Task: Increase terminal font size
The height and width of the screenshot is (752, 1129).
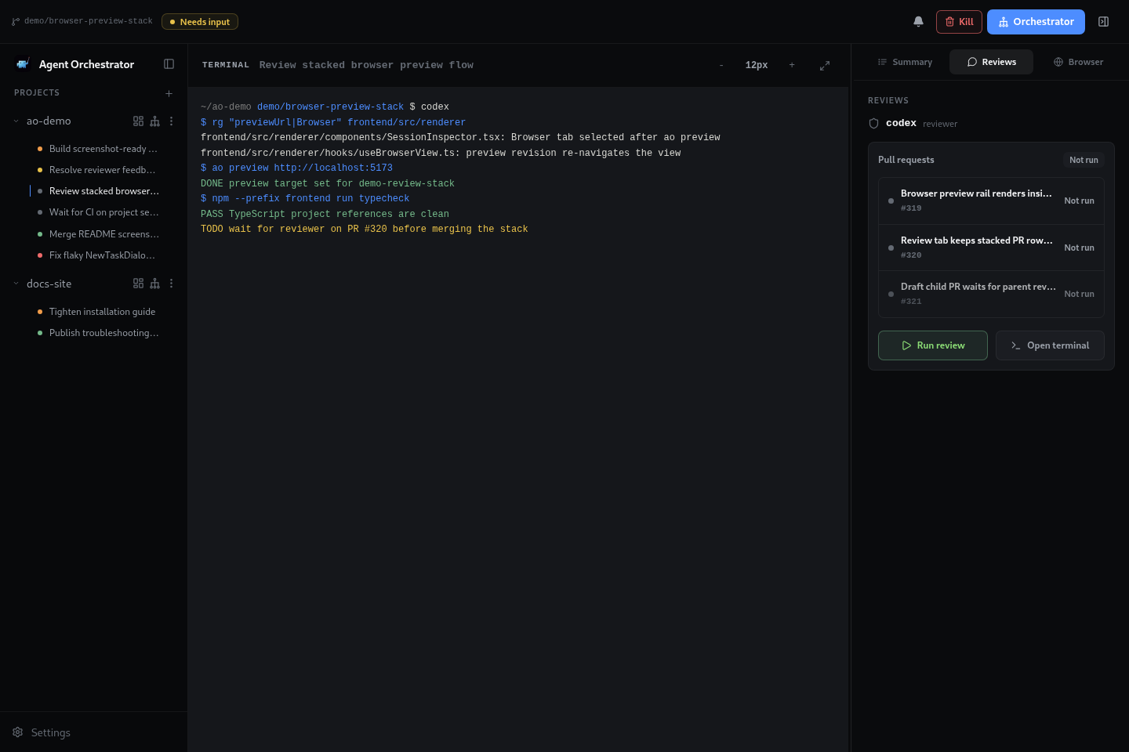Action: 792,65
